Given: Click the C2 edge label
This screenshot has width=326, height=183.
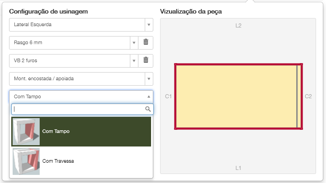Looking at the screenshot, I should click(x=308, y=96).
